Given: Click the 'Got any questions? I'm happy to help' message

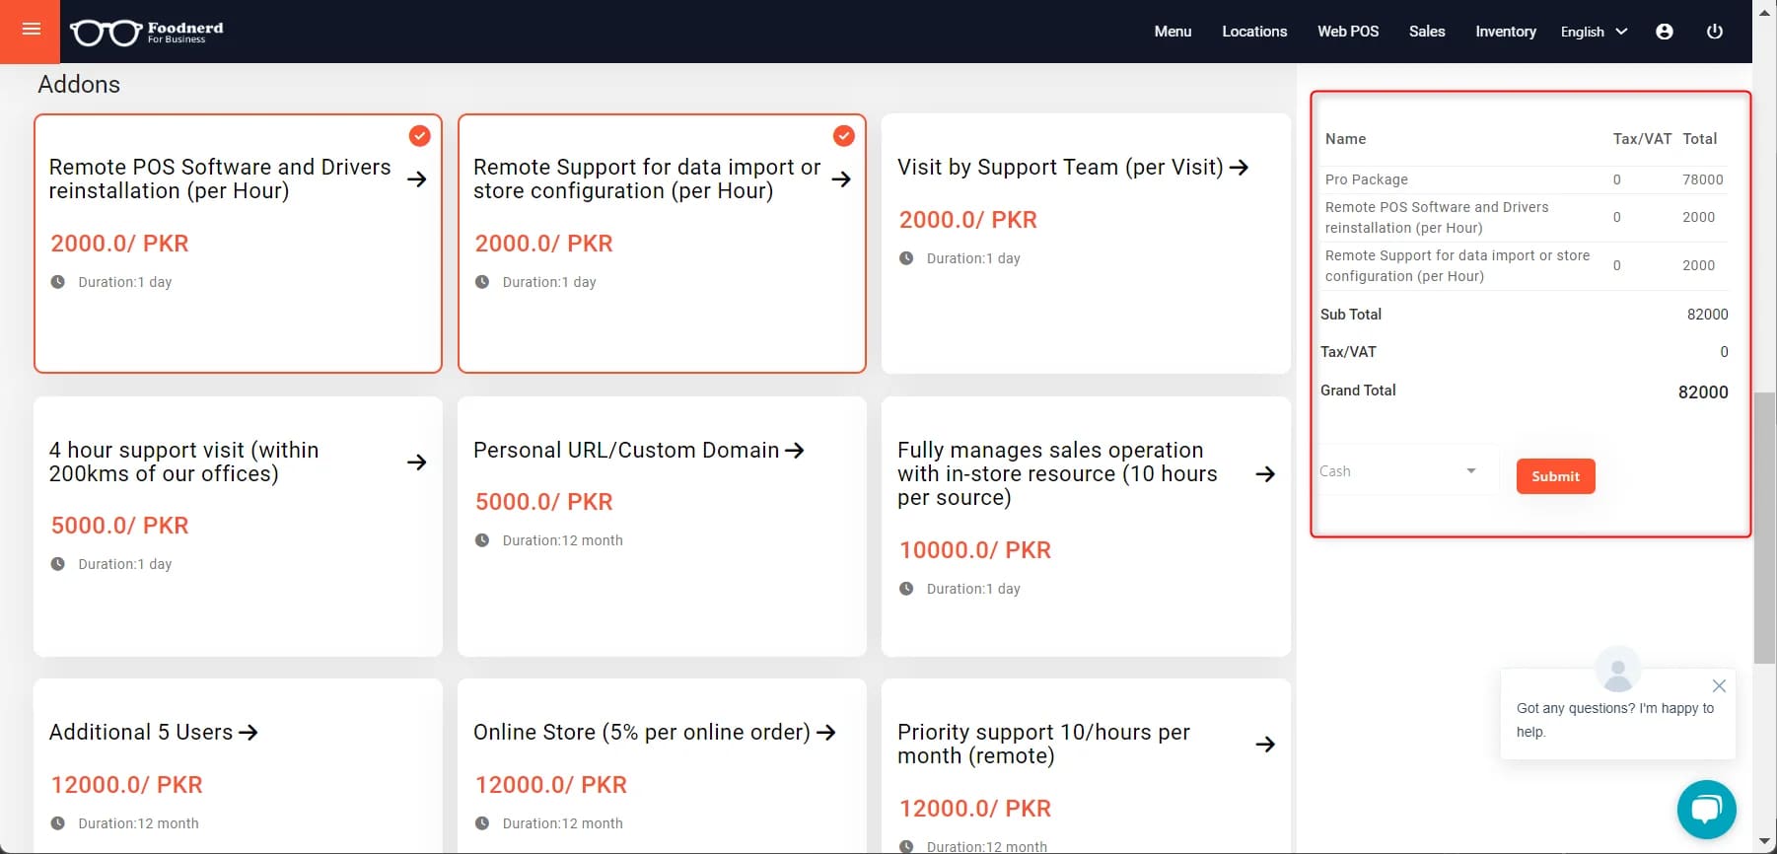Looking at the screenshot, I should point(1615,720).
